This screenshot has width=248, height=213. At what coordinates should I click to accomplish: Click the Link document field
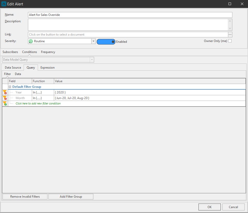(x=128, y=35)
